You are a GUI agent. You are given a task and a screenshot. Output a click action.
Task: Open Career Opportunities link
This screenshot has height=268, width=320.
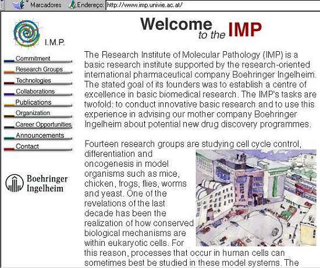point(43,124)
